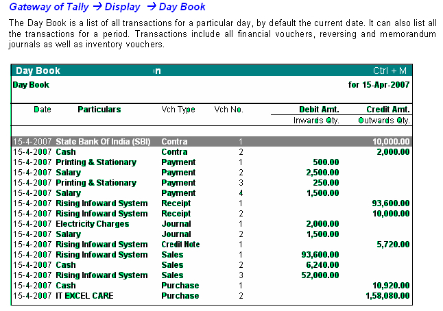Click the Vch Type column header
The height and width of the screenshot is (311, 443).
click(178, 110)
